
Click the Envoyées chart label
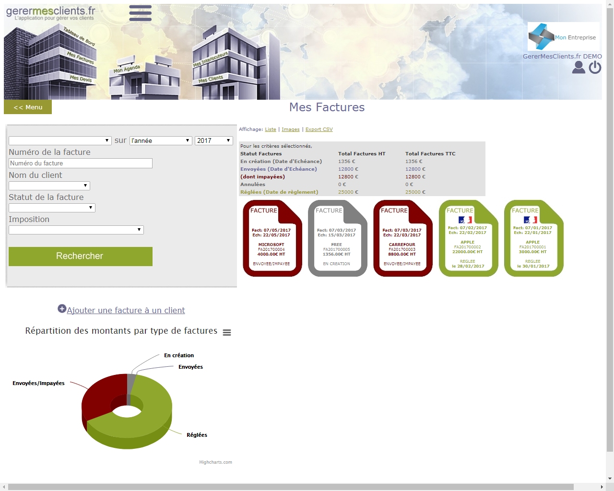[190, 367]
